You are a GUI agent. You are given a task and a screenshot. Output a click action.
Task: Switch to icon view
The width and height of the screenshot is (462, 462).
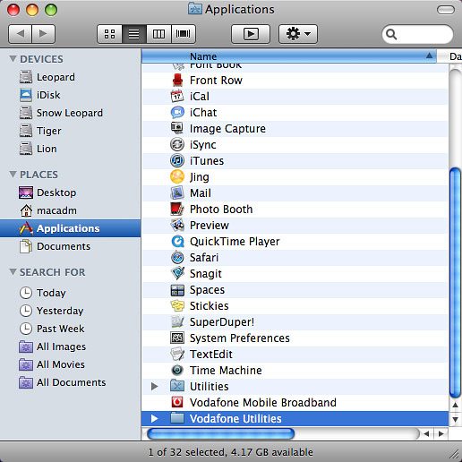109,34
